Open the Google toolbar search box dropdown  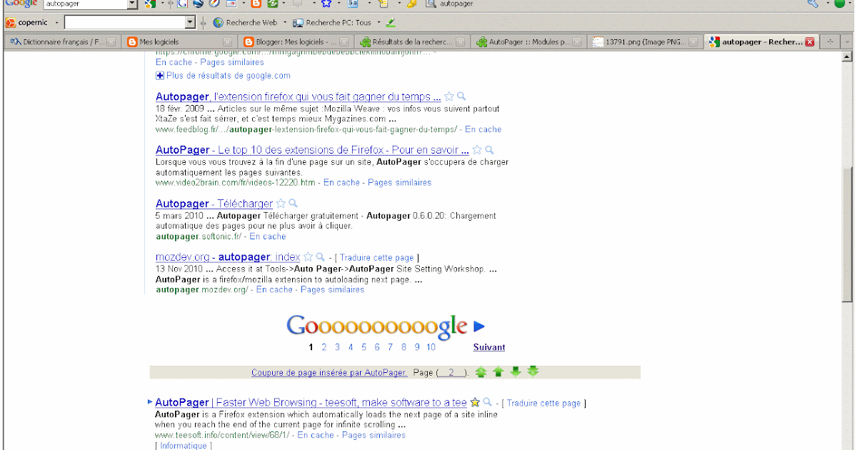pyautogui.click(x=132, y=4)
